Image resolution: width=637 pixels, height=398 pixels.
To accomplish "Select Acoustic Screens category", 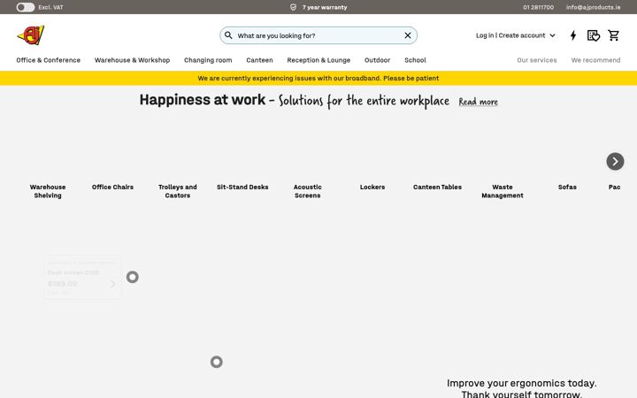I will point(308,191).
